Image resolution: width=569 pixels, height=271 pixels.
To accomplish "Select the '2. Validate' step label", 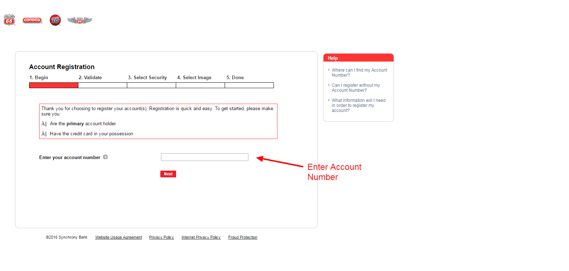I will [x=90, y=77].
